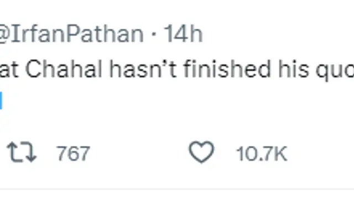Viewport: 354px width, 199px height.
Task: View the 10.7K likes count
Action: [x=262, y=154]
